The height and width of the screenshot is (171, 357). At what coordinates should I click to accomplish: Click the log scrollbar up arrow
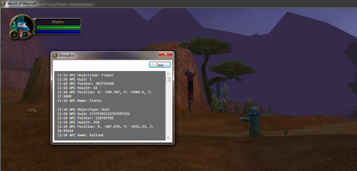(x=168, y=73)
